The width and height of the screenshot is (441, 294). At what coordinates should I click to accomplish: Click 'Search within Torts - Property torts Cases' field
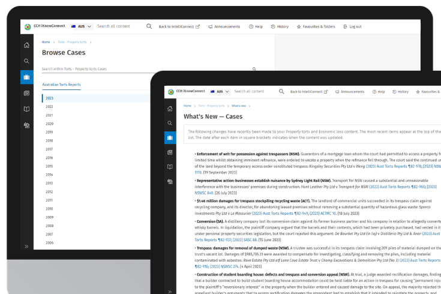pos(144,69)
